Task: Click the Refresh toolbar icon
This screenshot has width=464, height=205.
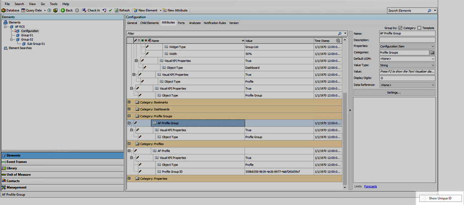Action: tap(116, 10)
